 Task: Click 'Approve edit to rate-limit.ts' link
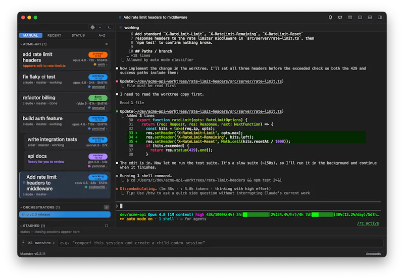coord(44,66)
